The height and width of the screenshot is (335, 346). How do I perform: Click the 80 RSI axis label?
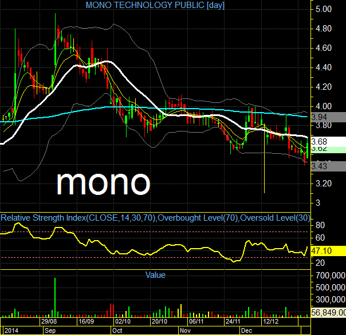coord(320,225)
